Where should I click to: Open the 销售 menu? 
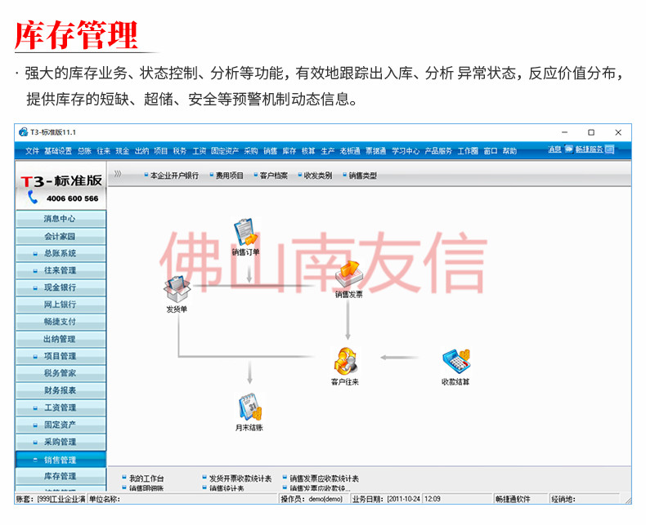271,151
